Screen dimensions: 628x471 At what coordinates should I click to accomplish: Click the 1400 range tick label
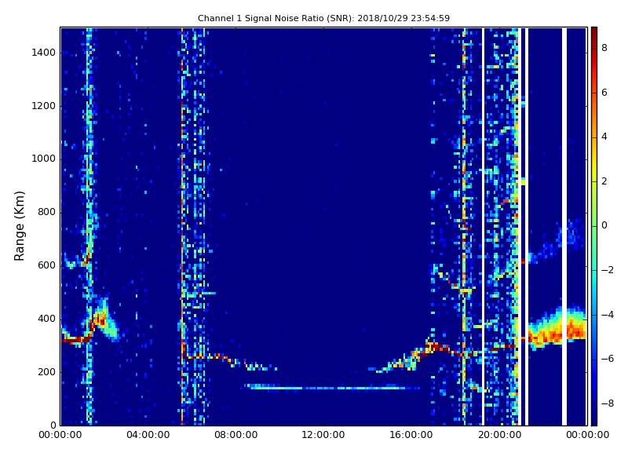pyautogui.click(x=44, y=53)
